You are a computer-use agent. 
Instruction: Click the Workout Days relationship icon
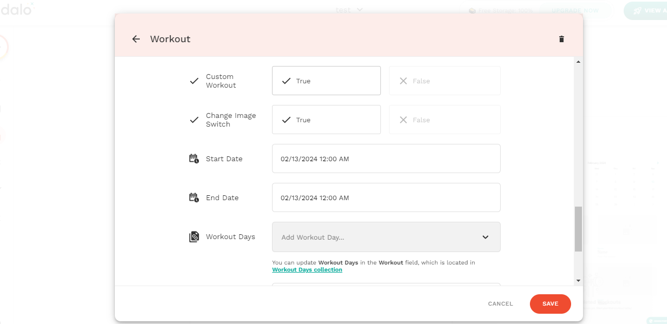pyautogui.click(x=194, y=237)
